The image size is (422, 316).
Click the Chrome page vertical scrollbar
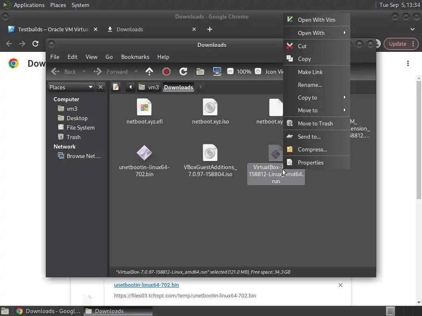coord(419,140)
